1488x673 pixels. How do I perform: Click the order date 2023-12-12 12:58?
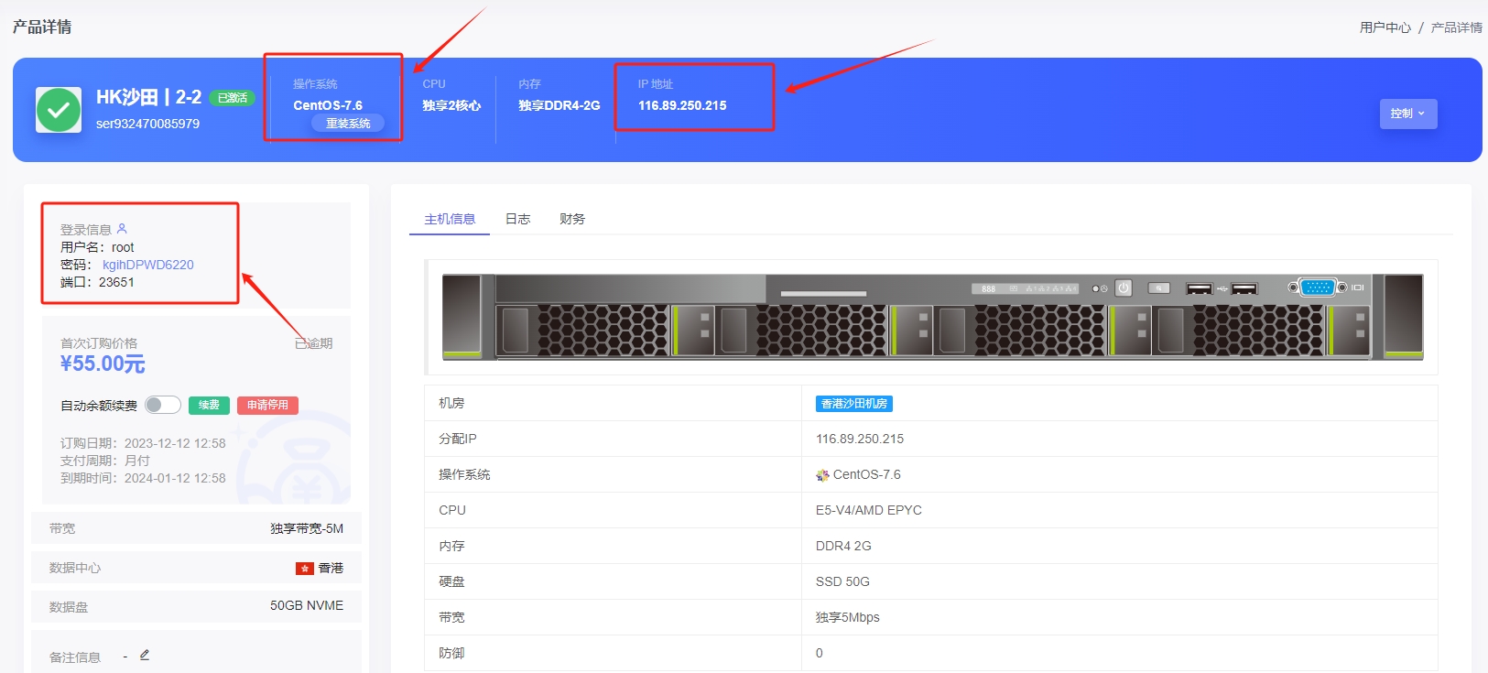175,443
